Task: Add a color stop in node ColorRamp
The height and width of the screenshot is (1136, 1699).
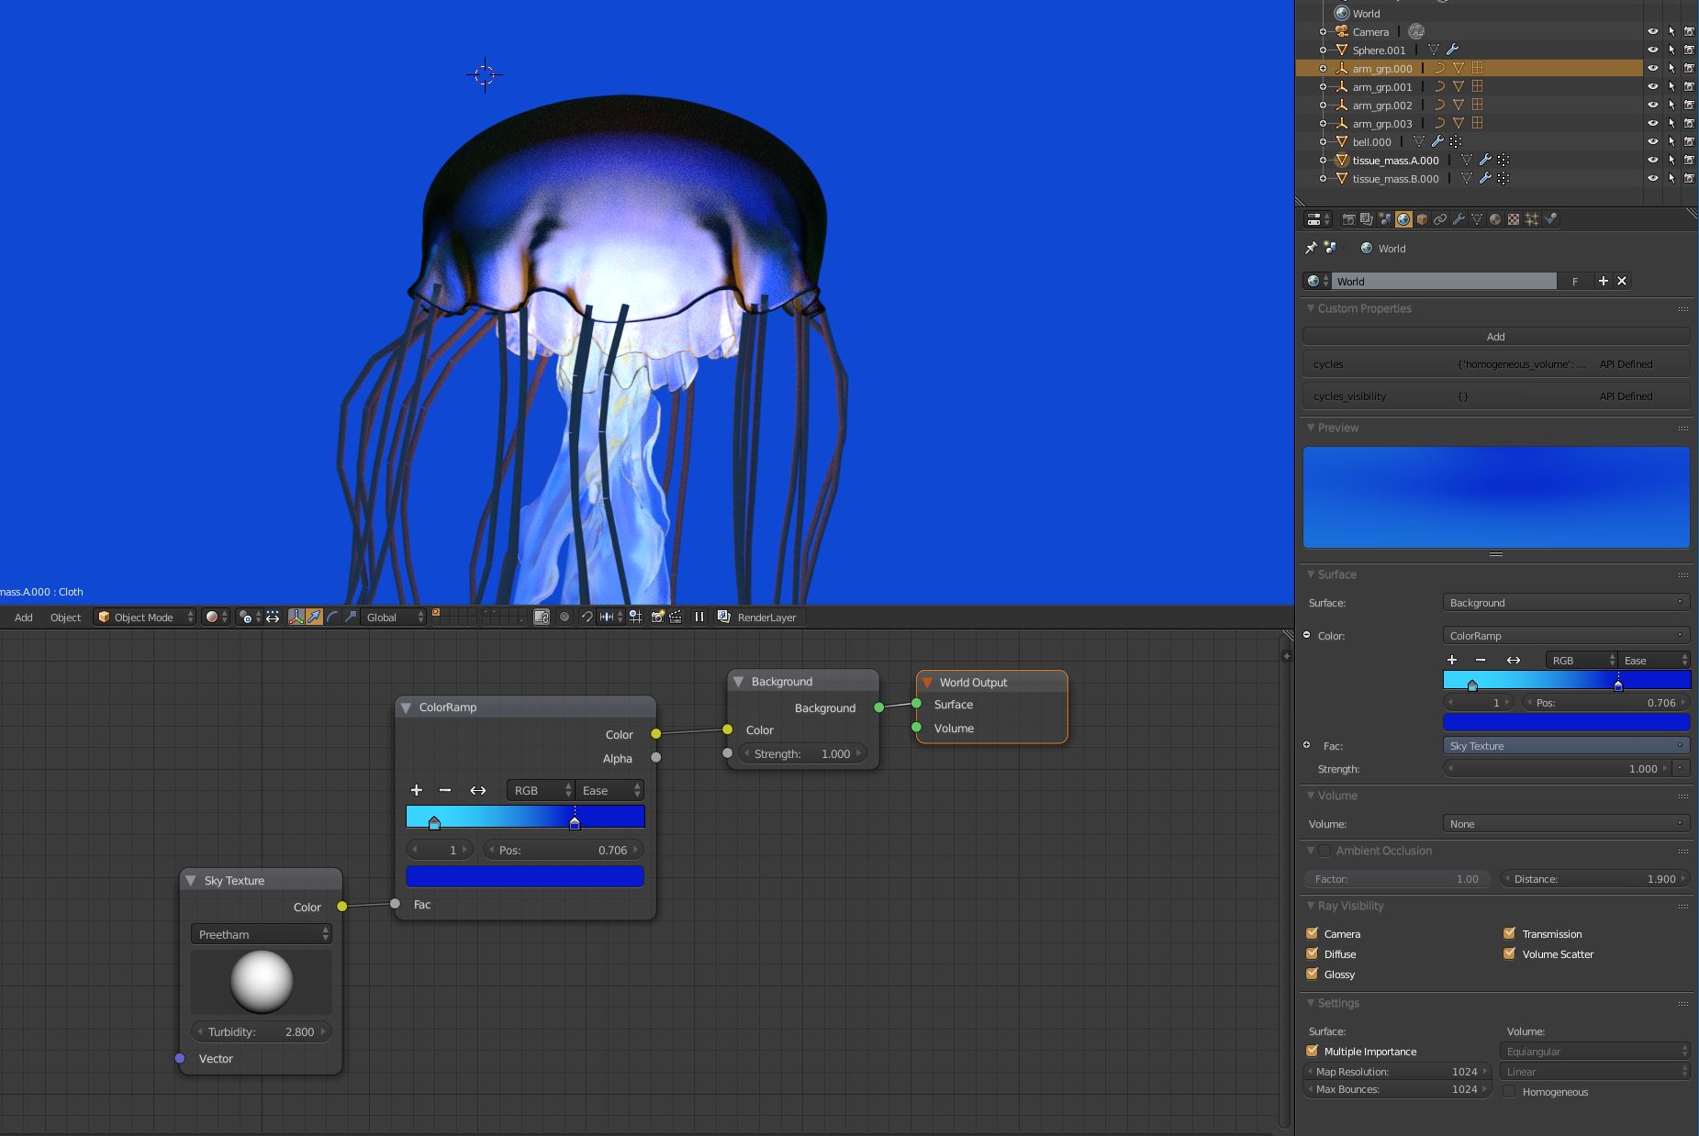Action: [416, 790]
